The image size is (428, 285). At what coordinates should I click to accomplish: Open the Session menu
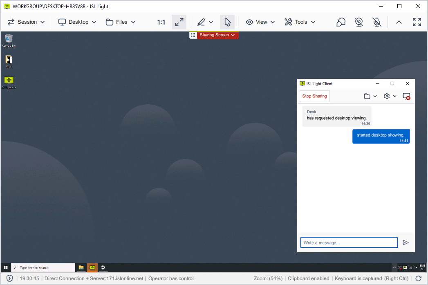26,22
